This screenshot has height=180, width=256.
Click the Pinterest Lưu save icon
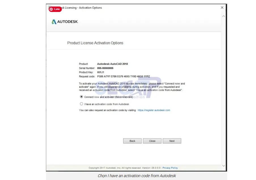[x=56, y=9]
